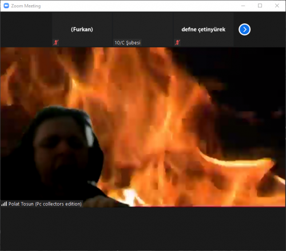Screen dimensions: 286x251
Task: Close the Zoom Meeting window
Action: 277,6
